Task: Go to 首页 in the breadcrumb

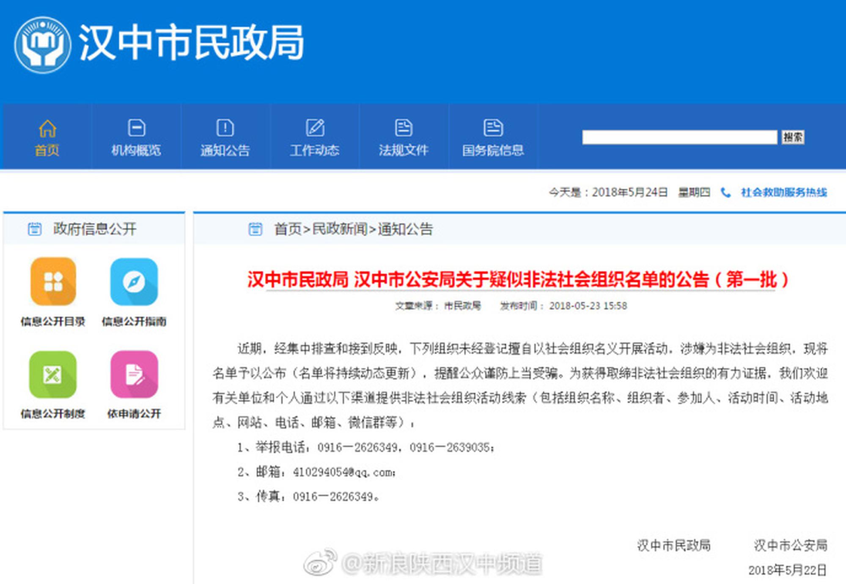Action: point(288,229)
